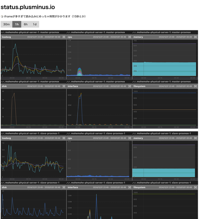Expand slave-proxmox-1 disk graph fullscreen icon
This screenshot has width=200, height=219.
tap(64, 187)
